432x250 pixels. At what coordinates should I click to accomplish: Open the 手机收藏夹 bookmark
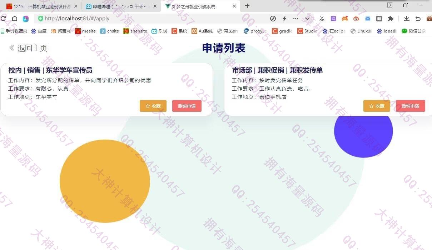tap(14, 31)
